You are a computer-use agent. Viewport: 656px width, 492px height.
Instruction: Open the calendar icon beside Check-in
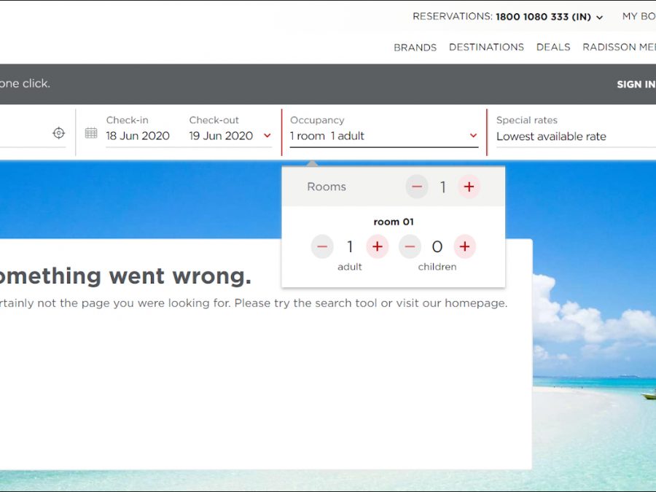[x=91, y=133]
